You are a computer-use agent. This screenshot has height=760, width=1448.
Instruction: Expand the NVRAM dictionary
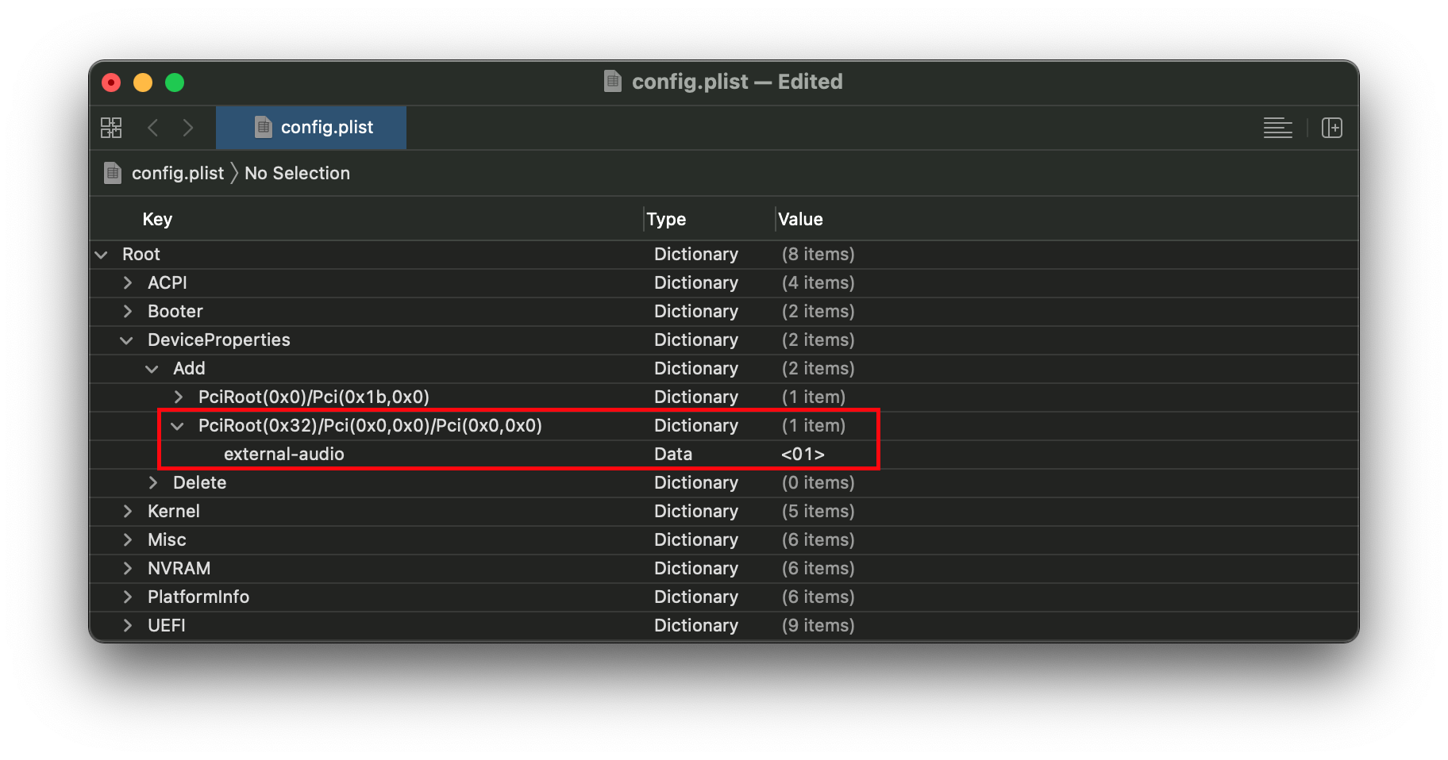coord(127,569)
